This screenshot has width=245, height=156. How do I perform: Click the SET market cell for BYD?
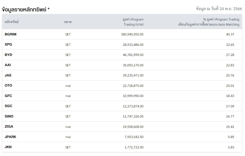[68, 55]
